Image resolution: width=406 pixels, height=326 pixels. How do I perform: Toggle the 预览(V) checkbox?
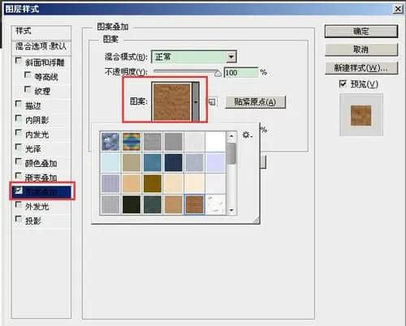[343, 84]
